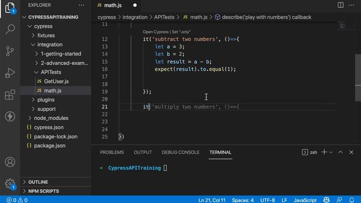Switch to the PROBLEMS panel tab
The width and height of the screenshot is (361, 203).
112,152
